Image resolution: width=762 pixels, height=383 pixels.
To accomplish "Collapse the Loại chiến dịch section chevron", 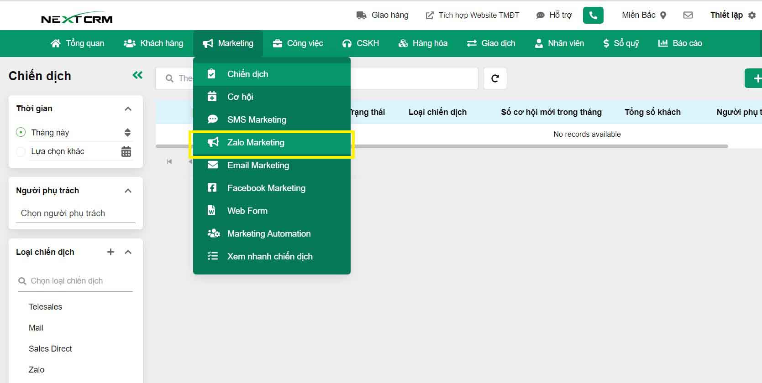I will click(x=128, y=252).
